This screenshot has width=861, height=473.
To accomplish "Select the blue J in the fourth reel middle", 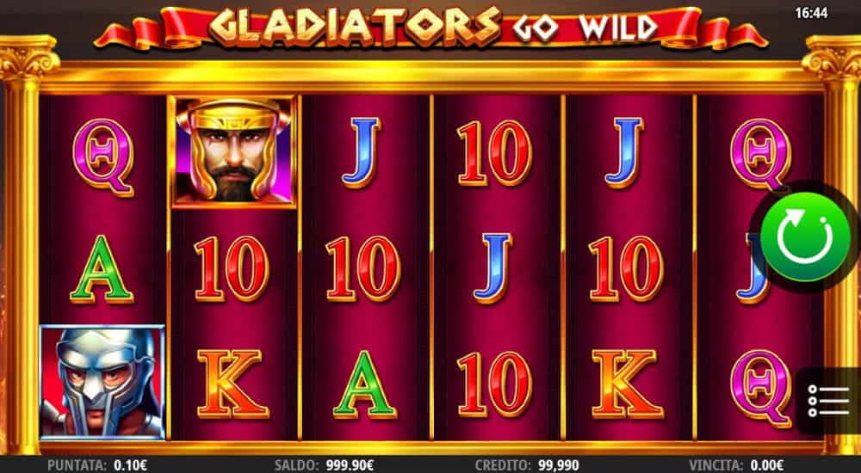I will point(493,267).
